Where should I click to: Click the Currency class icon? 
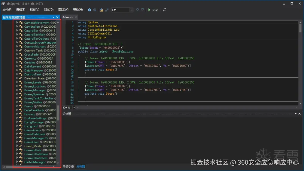pos(21,58)
